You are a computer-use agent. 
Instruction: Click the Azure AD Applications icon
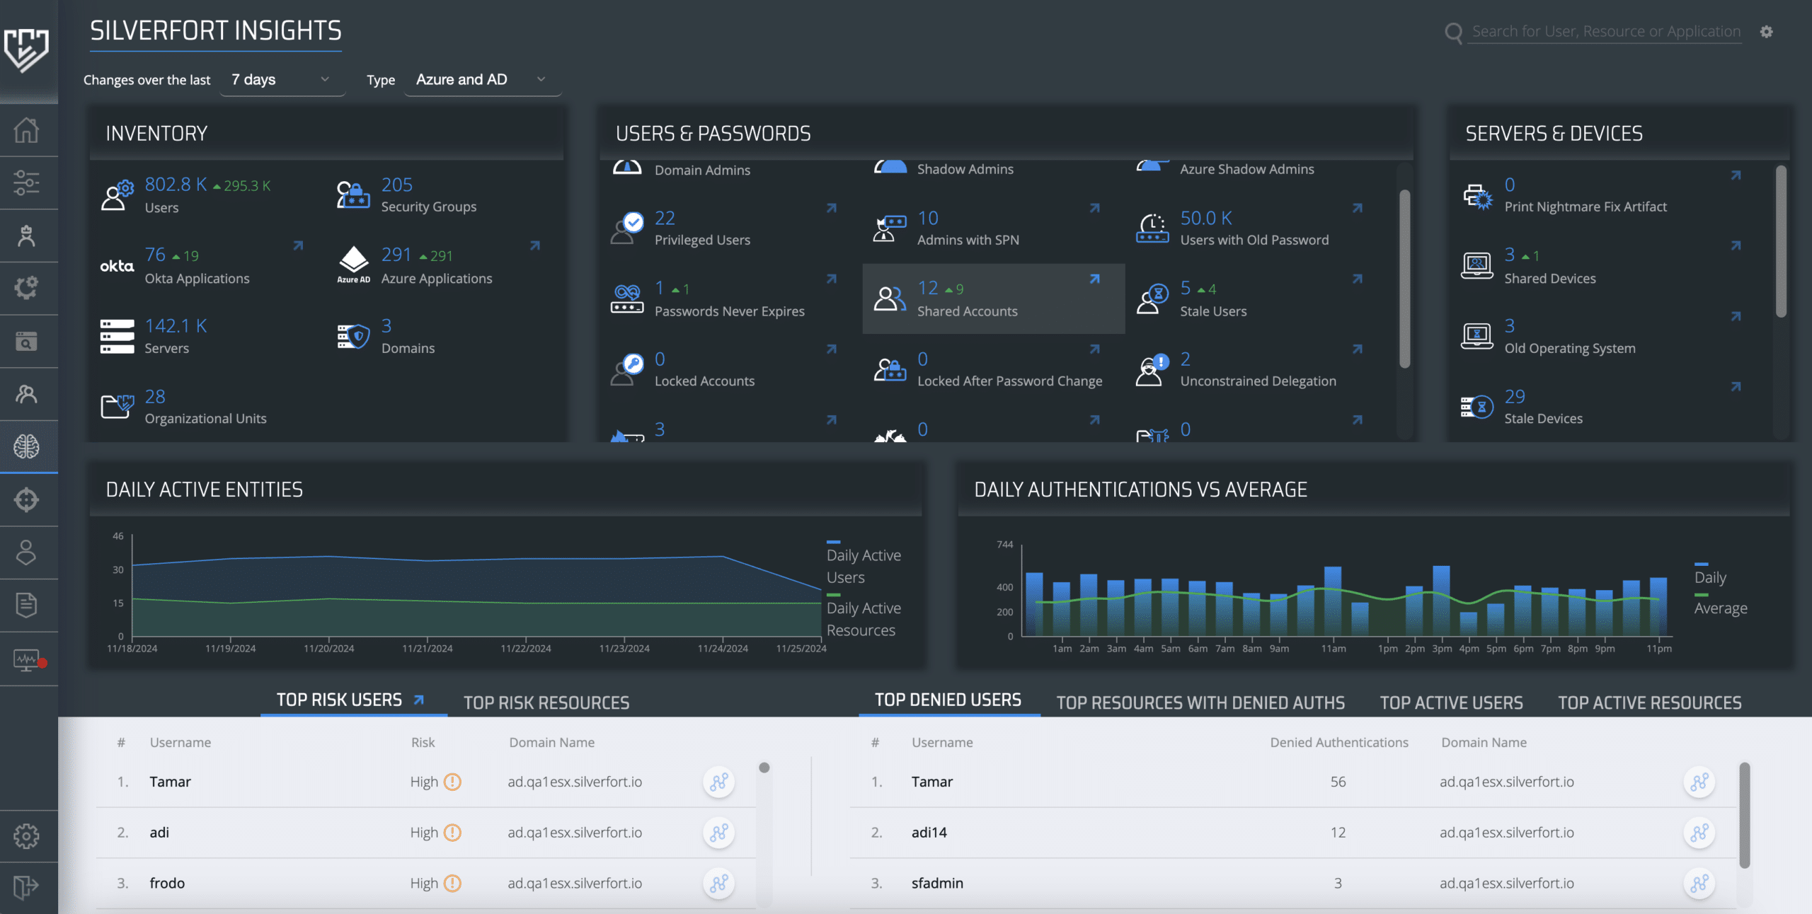(x=353, y=265)
